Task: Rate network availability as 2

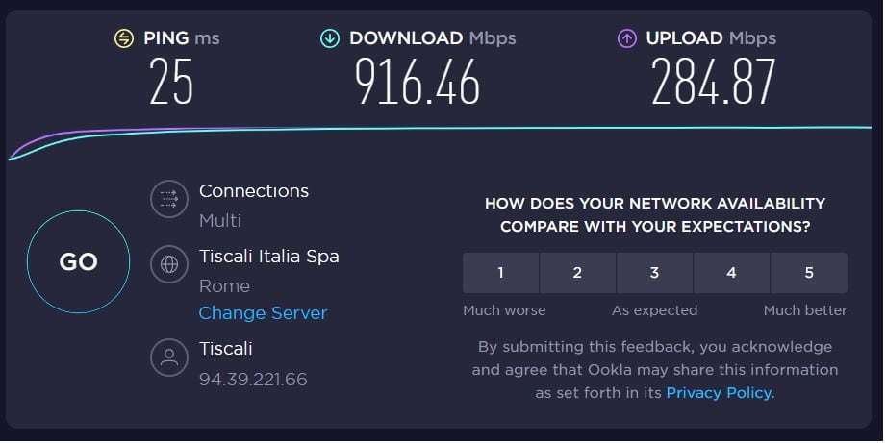Action: [x=577, y=273]
